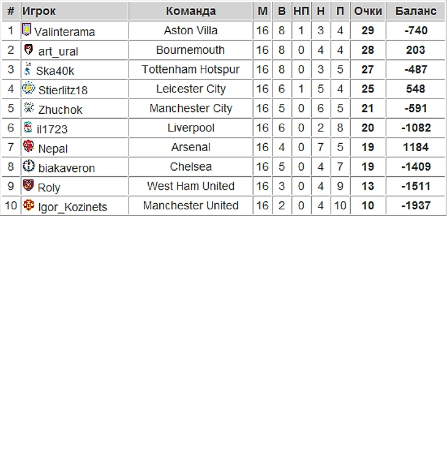Click the West Ham crest by Roly
The width and height of the screenshot is (447, 454).
click(28, 185)
